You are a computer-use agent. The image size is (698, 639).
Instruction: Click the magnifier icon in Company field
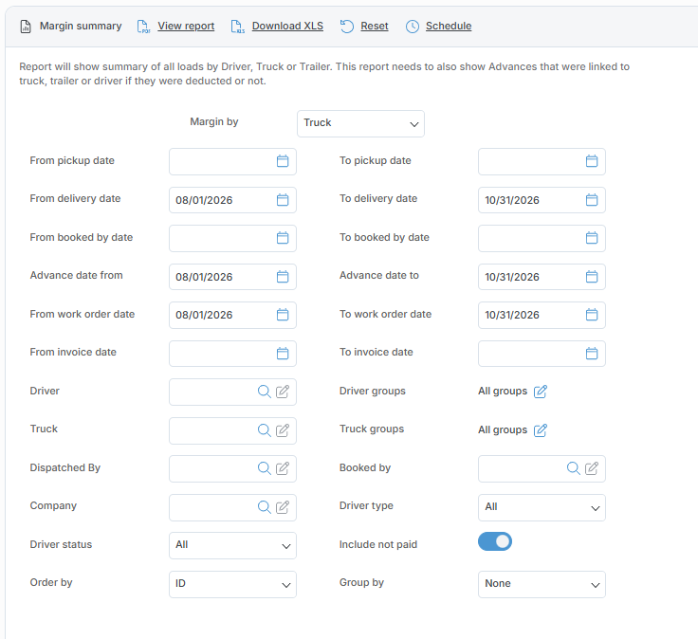click(264, 507)
